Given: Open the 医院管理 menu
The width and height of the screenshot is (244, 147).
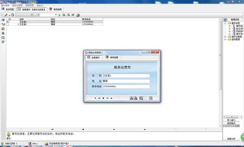Looking at the screenshot, I should click(x=30, y=5).
